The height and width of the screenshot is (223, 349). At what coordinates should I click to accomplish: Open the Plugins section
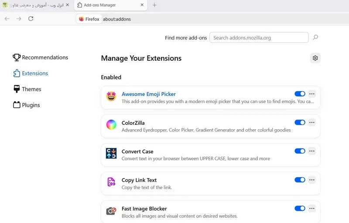27,105
